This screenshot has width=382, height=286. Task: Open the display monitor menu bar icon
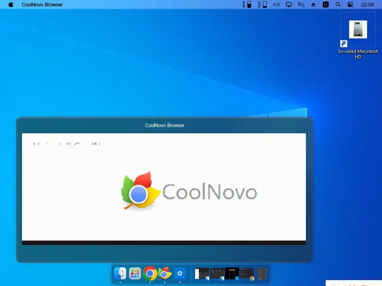289,4
